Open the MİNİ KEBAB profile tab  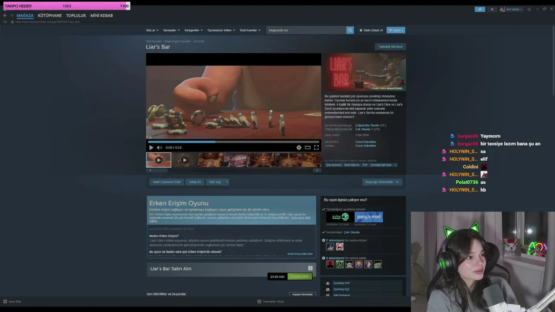pyautogui.click(x=101, y=16)
